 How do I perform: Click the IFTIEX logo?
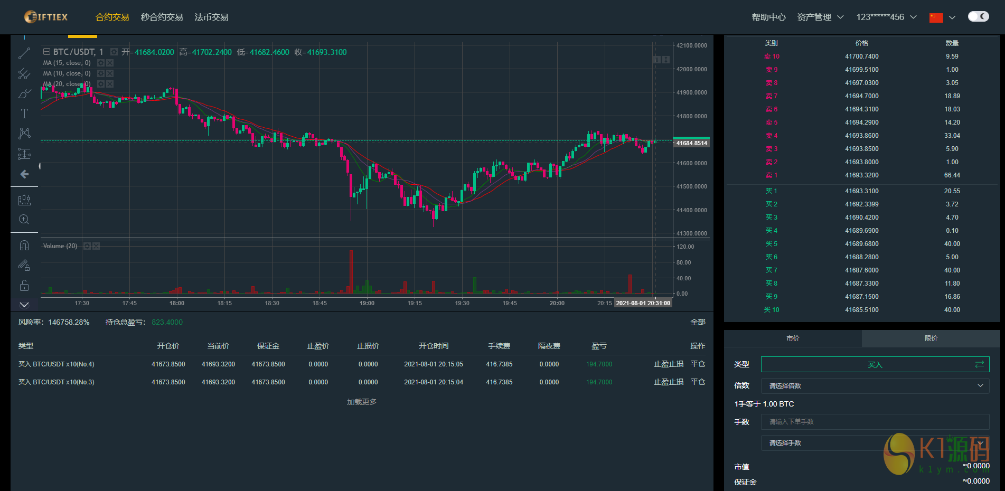(x=46, y=17)
